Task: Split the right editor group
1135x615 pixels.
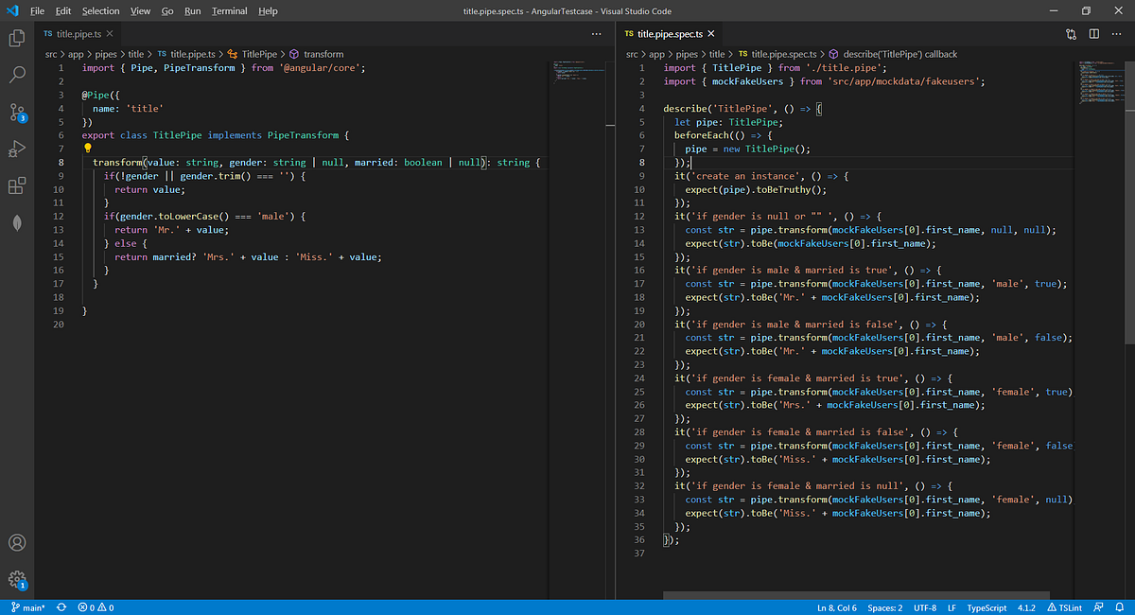Action: tap(1093, 34)
